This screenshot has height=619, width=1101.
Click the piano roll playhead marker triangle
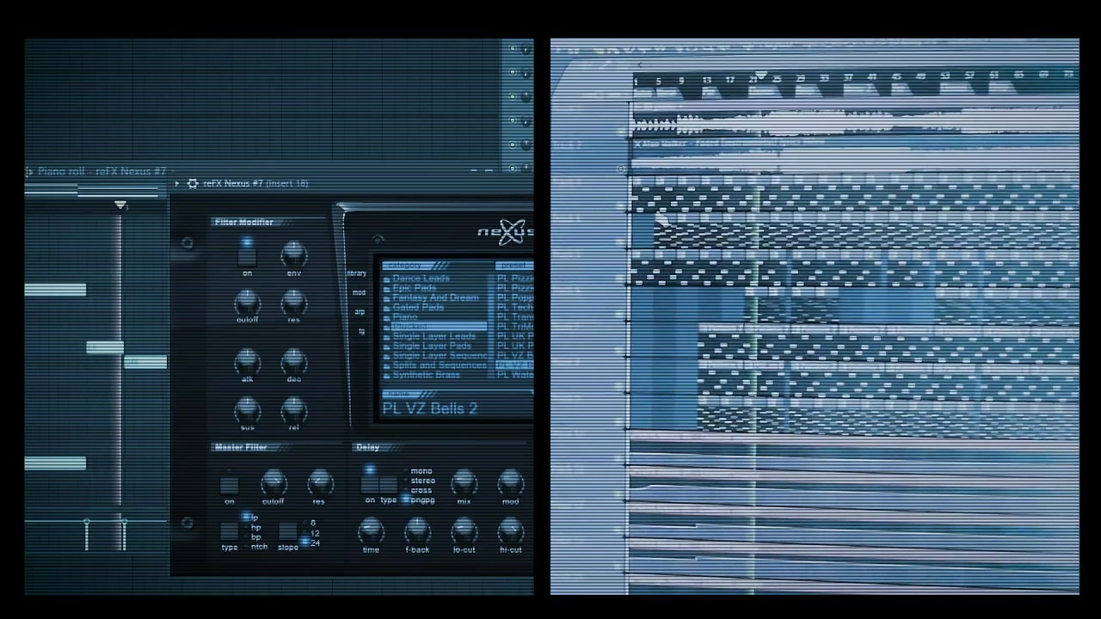[120, 205]
